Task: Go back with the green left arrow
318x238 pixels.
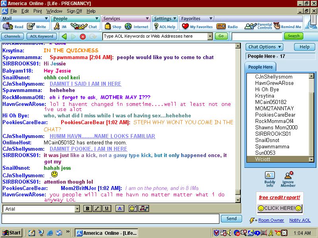Action: tap(64, 36)
